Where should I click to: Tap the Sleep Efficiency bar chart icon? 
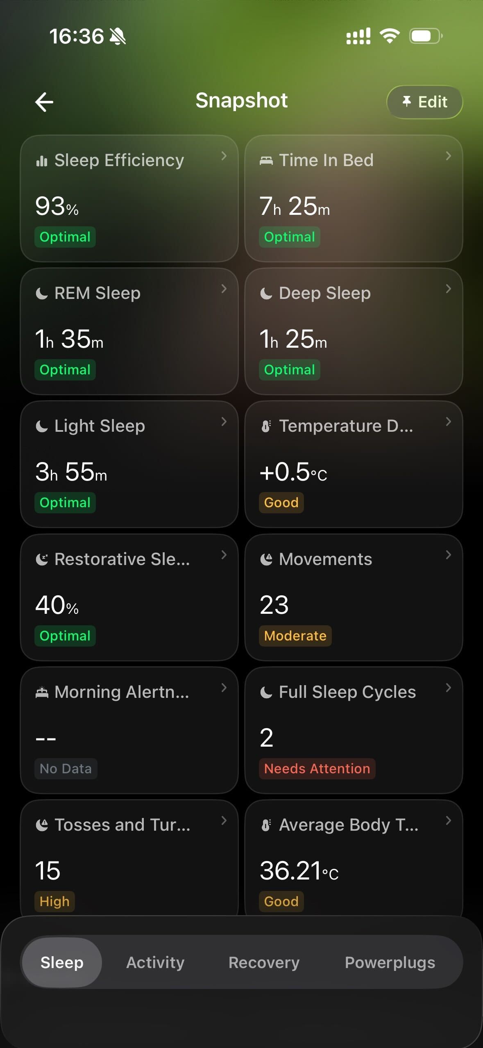click(42, 161)
